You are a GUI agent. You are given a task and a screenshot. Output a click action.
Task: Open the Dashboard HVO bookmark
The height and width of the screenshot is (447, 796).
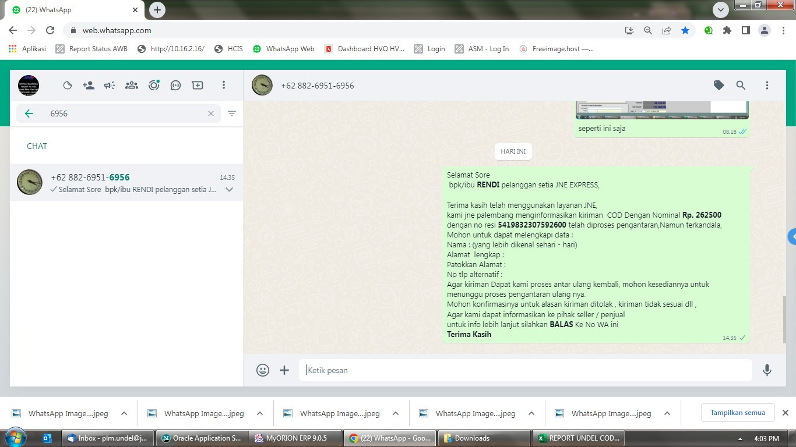click(364, 49)
